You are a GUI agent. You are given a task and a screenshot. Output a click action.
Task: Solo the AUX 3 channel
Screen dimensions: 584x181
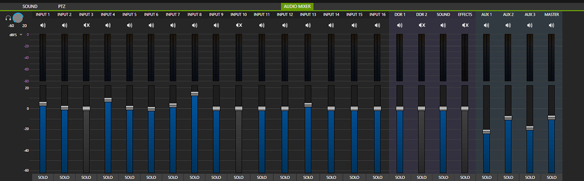pyautogui.click(x=530, y=178)
